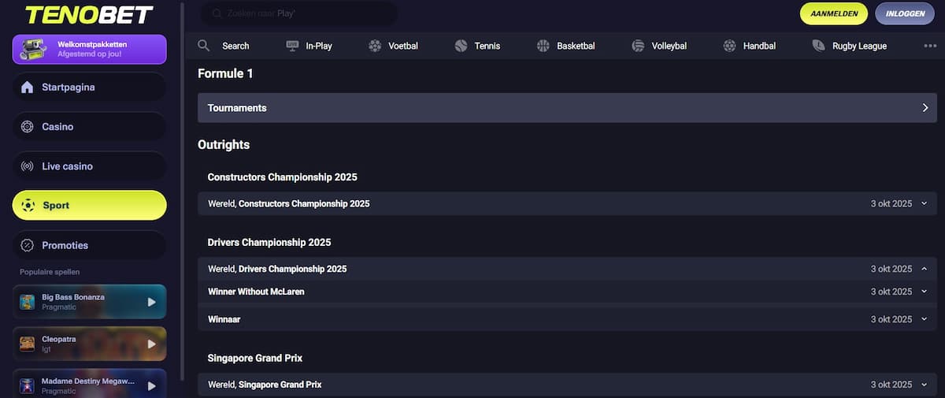Expand Constructors Championship 2025 row chevron
This screenshot has height=398, width=945.
[925, 204]
